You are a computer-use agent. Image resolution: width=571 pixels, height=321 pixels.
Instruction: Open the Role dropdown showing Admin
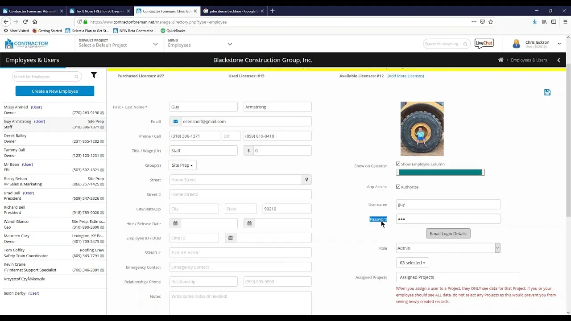coord(448,248)
